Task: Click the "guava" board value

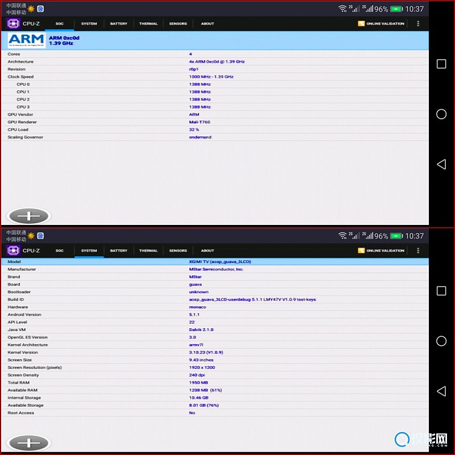Action: pyautogui.click(x=195, y=285)
